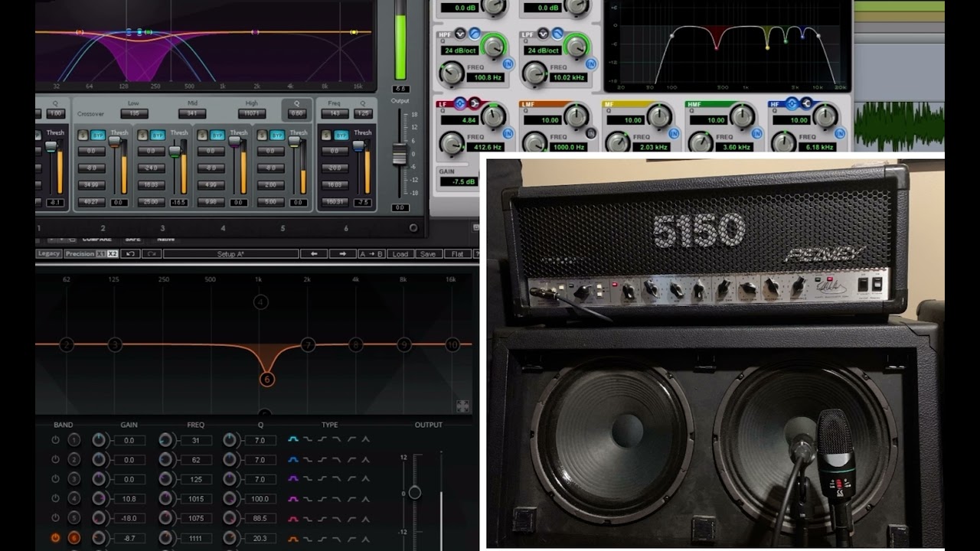Screen dimensions: 980x551
Task: Toggle power for EQ band 4
Action: tap(55, 499)
